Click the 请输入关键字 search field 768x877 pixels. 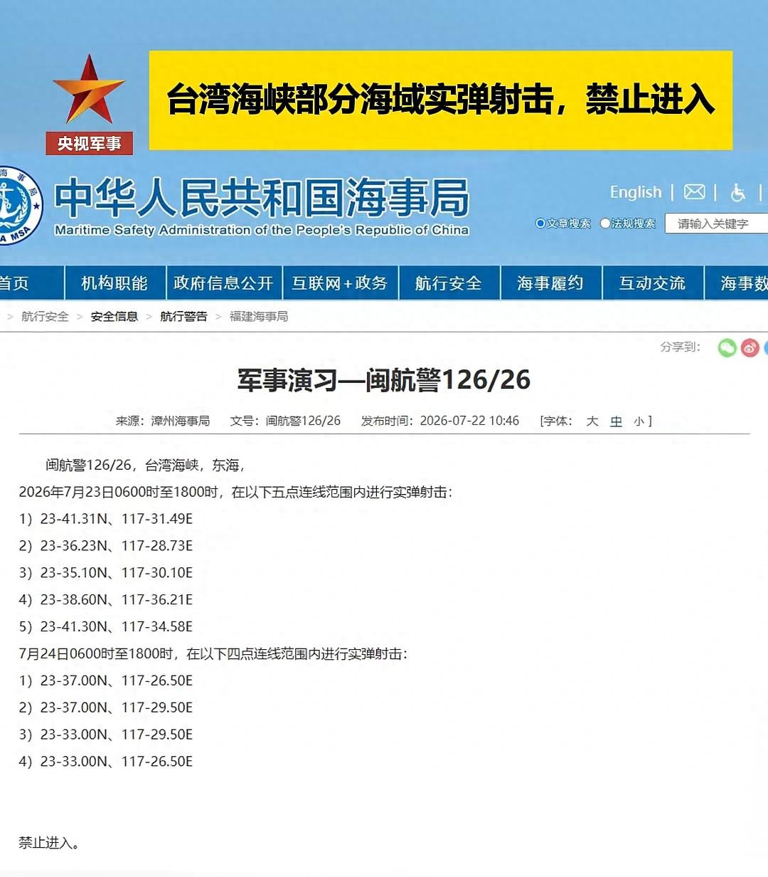[716, 224]
